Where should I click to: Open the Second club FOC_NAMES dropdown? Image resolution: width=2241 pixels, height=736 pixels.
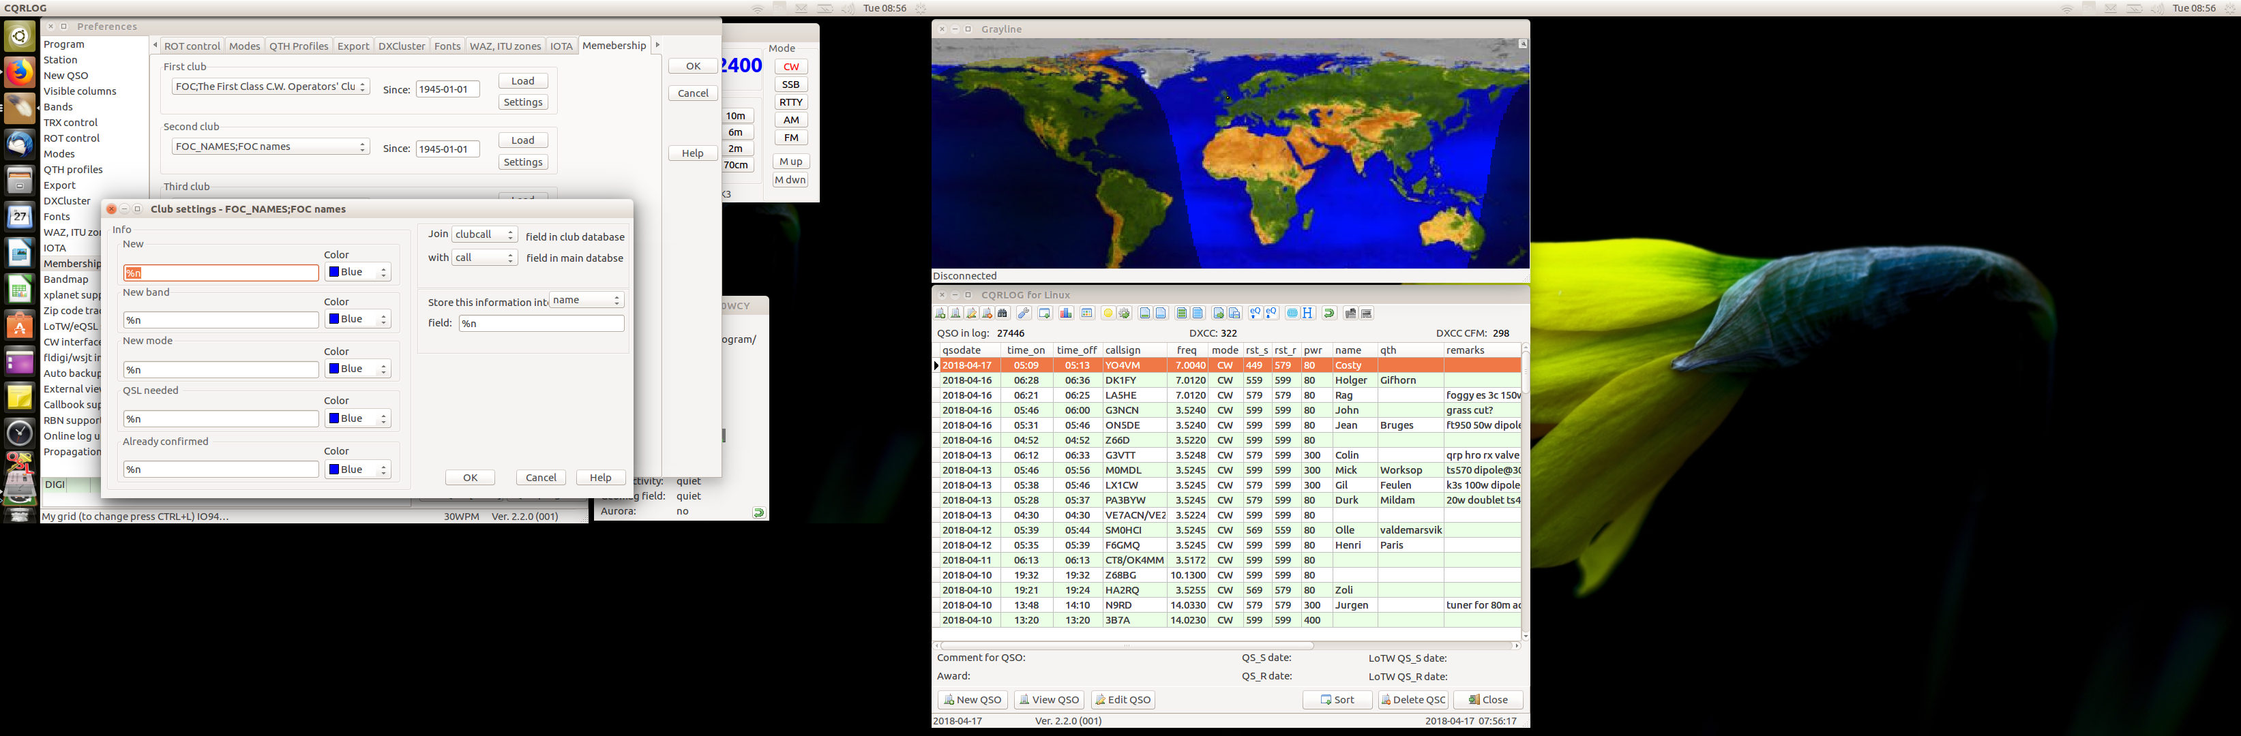[271, 147]
